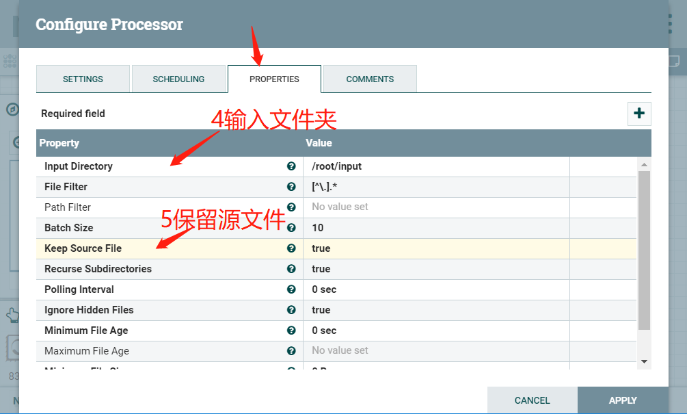Open the SETTINGS tab
The height and width of the screenshot is (414, 687).
click(83, 79)
